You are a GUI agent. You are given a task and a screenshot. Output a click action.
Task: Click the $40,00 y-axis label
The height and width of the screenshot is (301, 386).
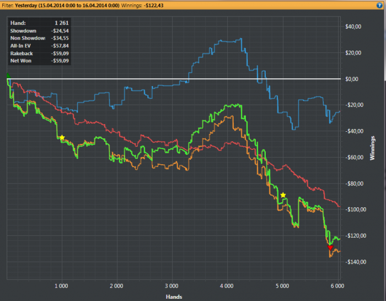coord(353,26)
